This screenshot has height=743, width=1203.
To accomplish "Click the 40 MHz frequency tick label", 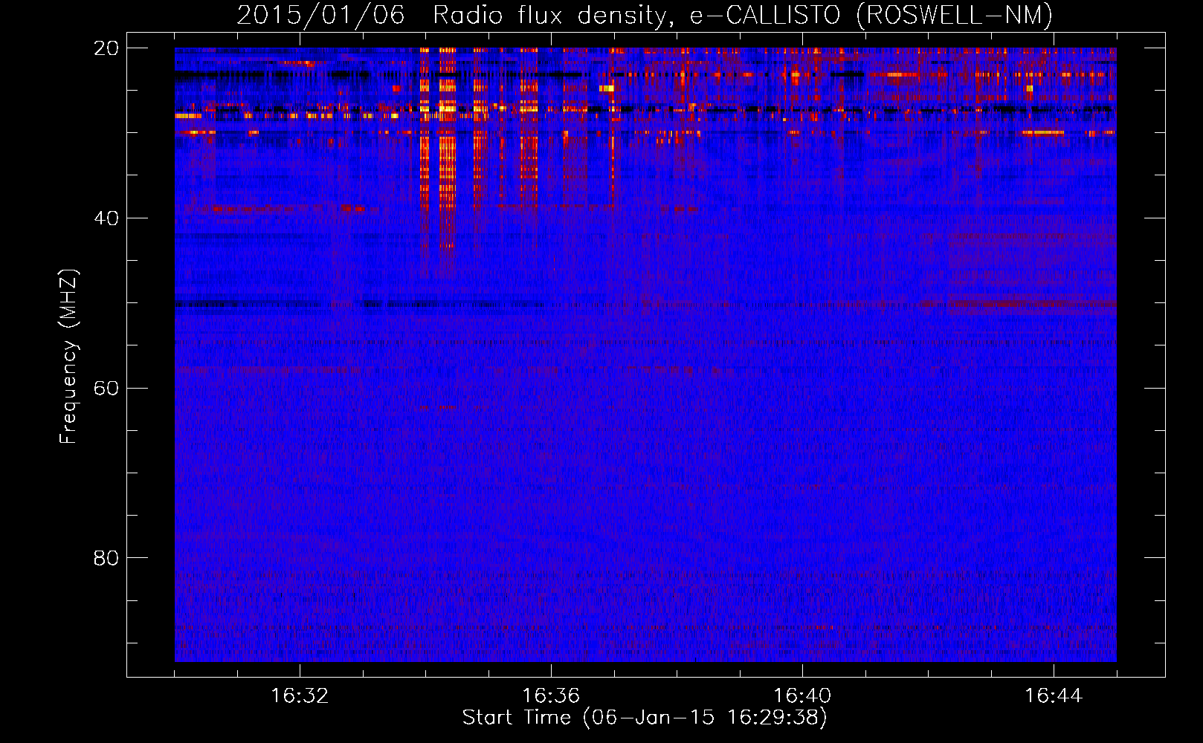I will [x=106, y=218].
